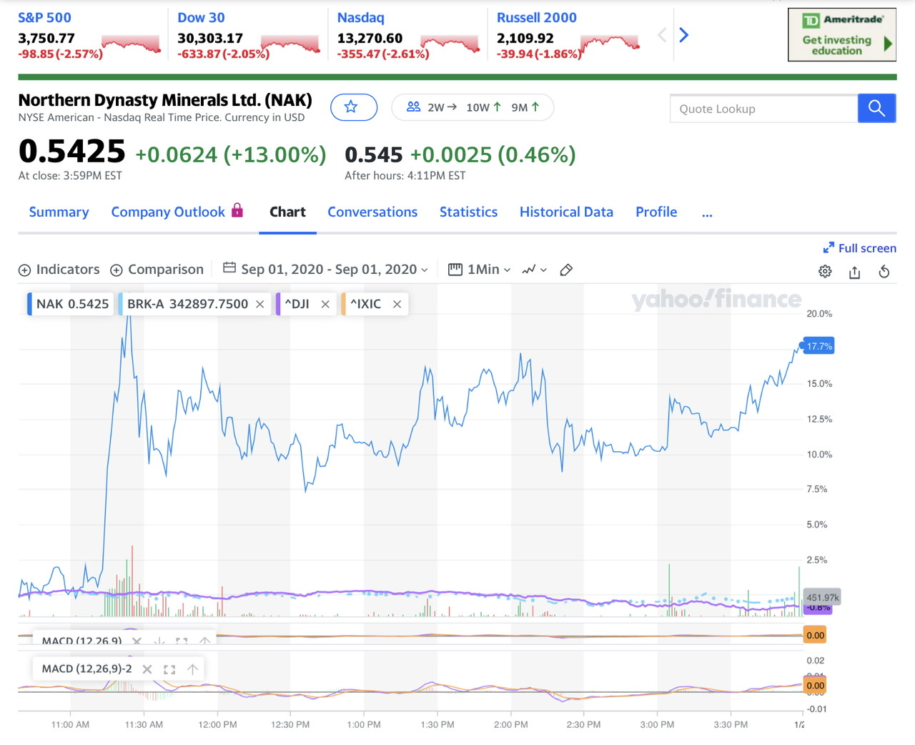Click the Dow 30 value 30,303.17
Image resolution: width=915 pixels, height=745 pixels.
click(210, 39)
